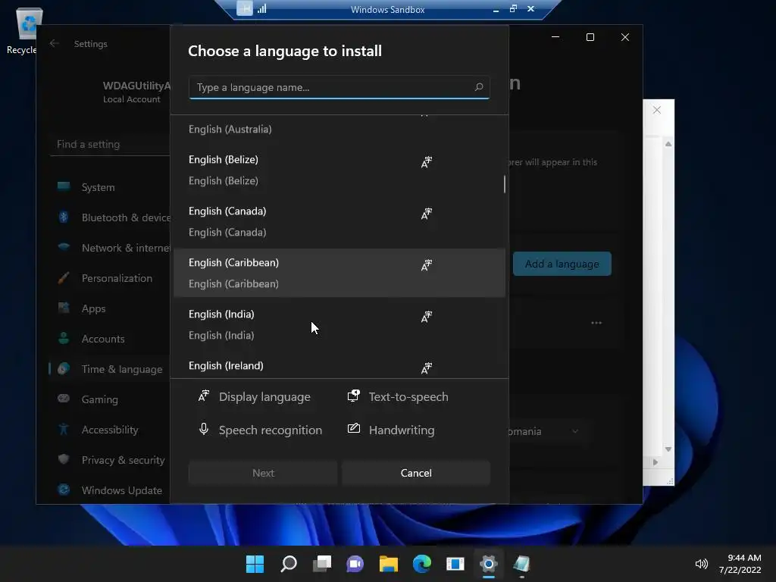
Task: Open the language options three-dots menu
Action: pyautogui.click(x=596, y=323)
